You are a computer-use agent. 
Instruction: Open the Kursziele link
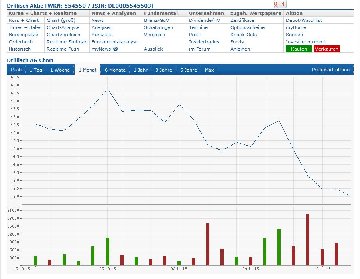102,35
